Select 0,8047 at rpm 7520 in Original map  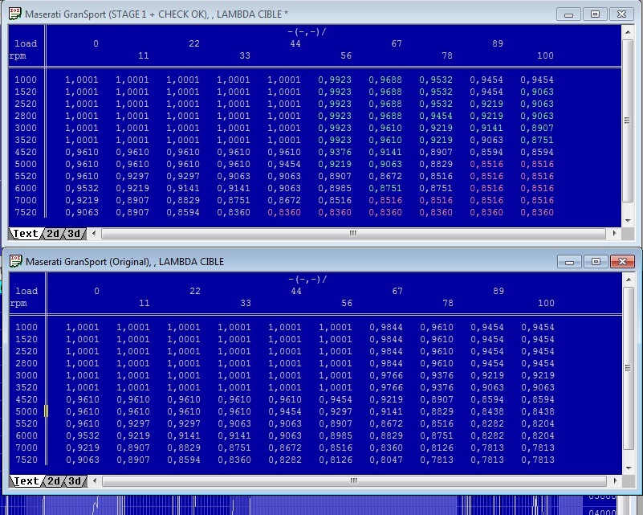386,460
